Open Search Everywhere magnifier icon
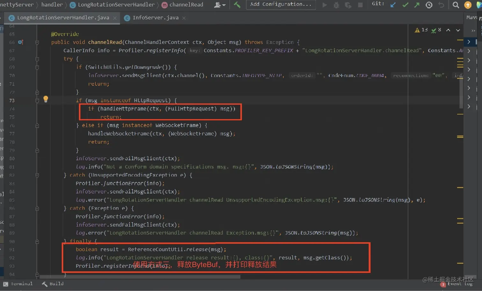 pos(456,5)
